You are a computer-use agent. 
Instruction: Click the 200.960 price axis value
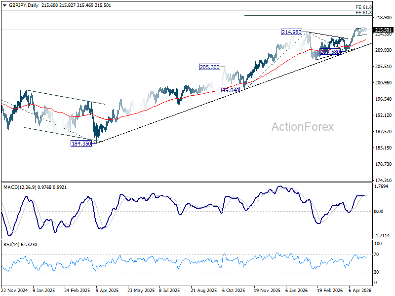click(x=383, y=82)
